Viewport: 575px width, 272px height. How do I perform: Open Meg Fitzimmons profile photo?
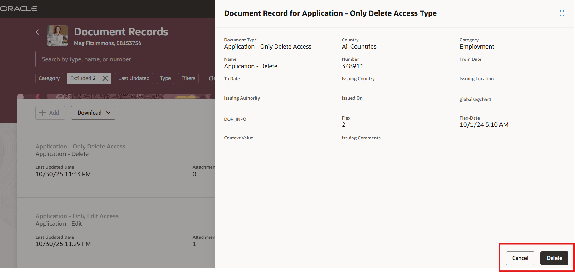[x=57, y=35]
